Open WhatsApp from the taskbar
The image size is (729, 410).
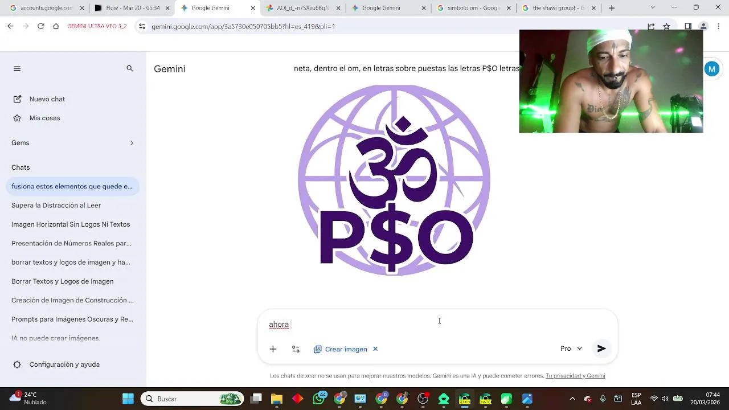319,399
